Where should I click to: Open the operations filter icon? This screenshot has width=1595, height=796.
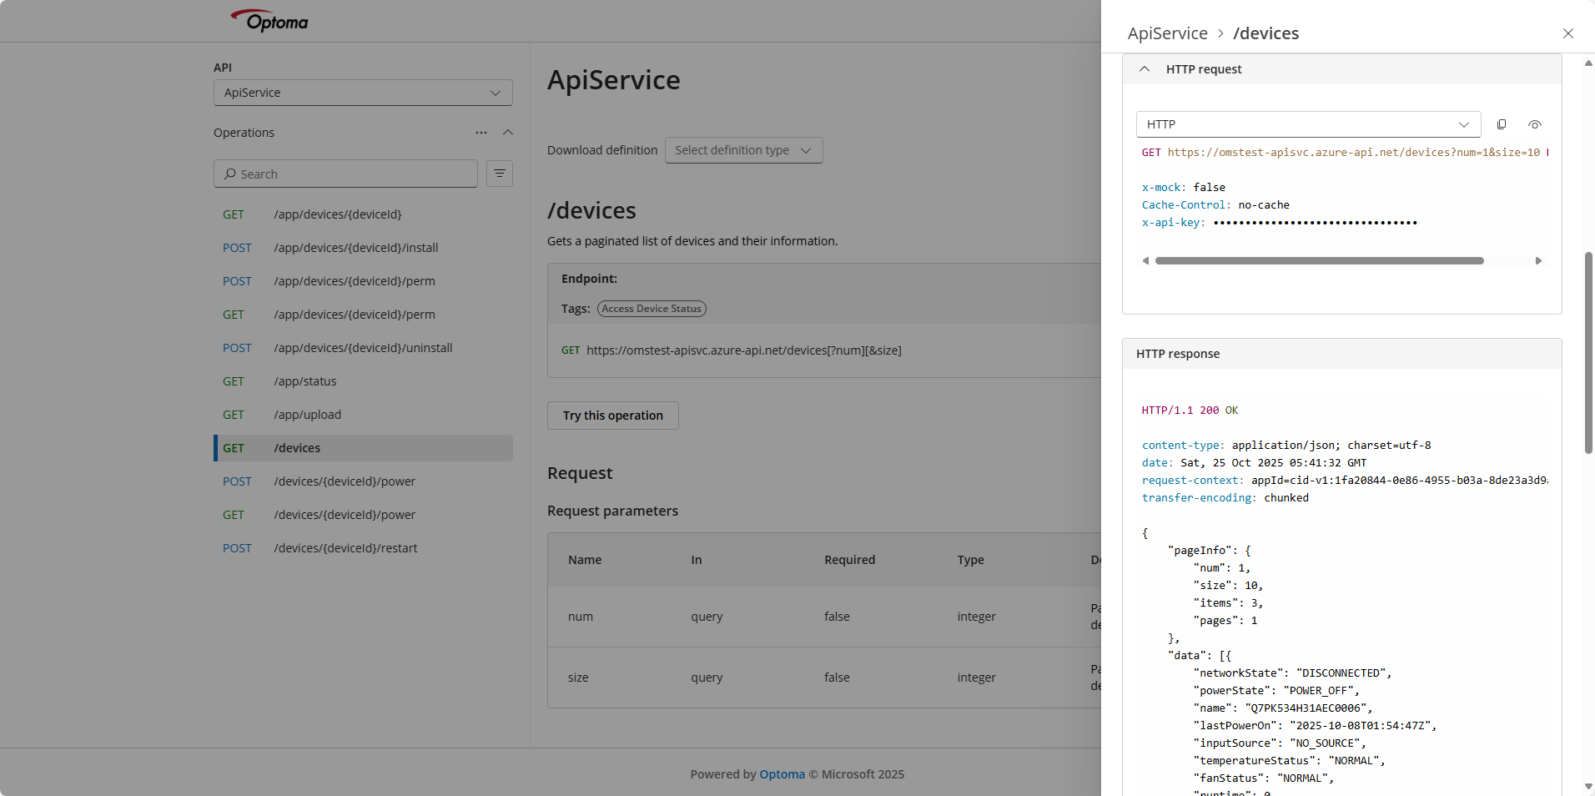click(x=499, y=174)
